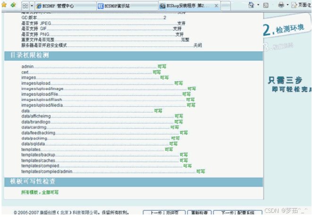Screen dimensions: 312x217
Task: Click the templates directory name
Action: click(31, 150)
